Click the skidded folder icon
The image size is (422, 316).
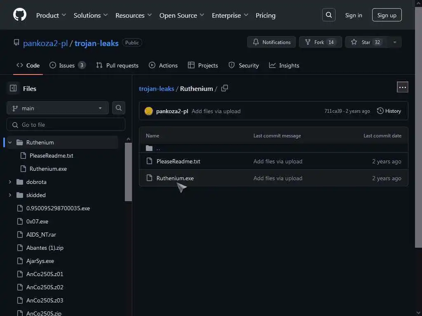[x=20, y=195]
